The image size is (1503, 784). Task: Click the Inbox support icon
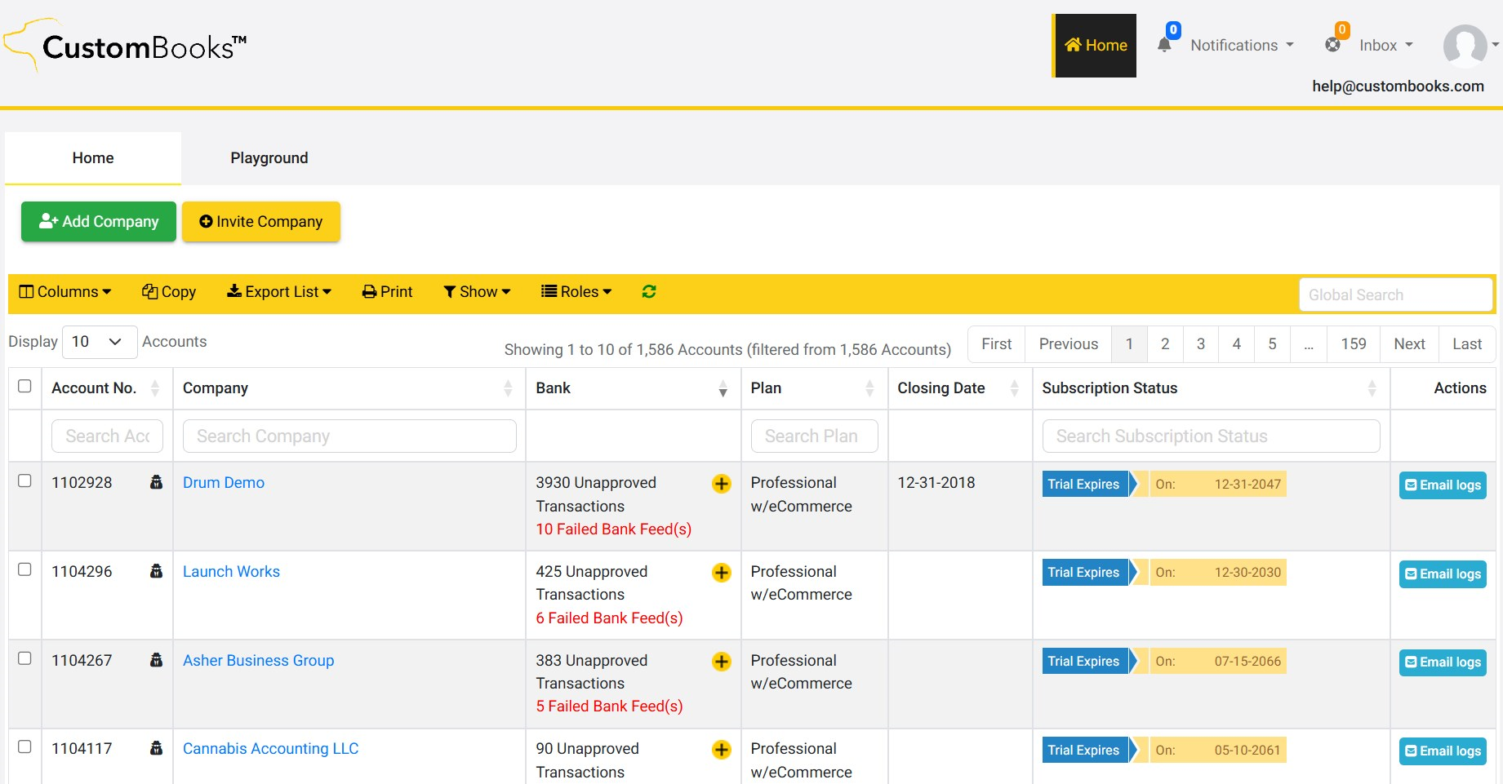point(1332,46)
